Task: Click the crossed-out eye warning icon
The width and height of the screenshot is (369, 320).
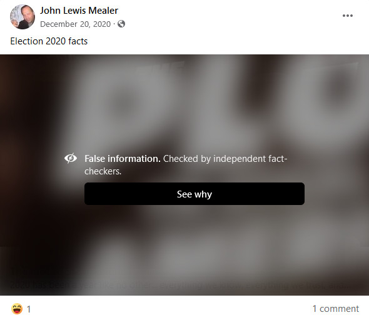Action: click(71, 158)
